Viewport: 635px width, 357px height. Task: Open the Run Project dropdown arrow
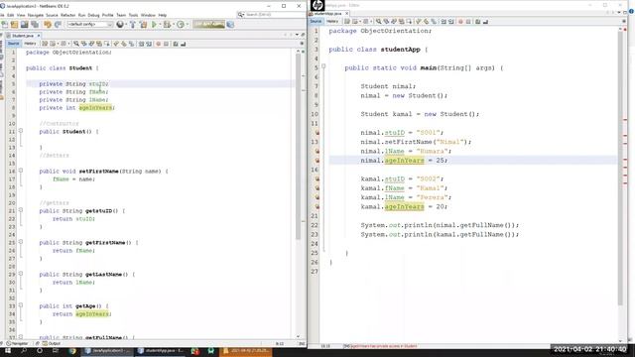click(x=160, y=25)
